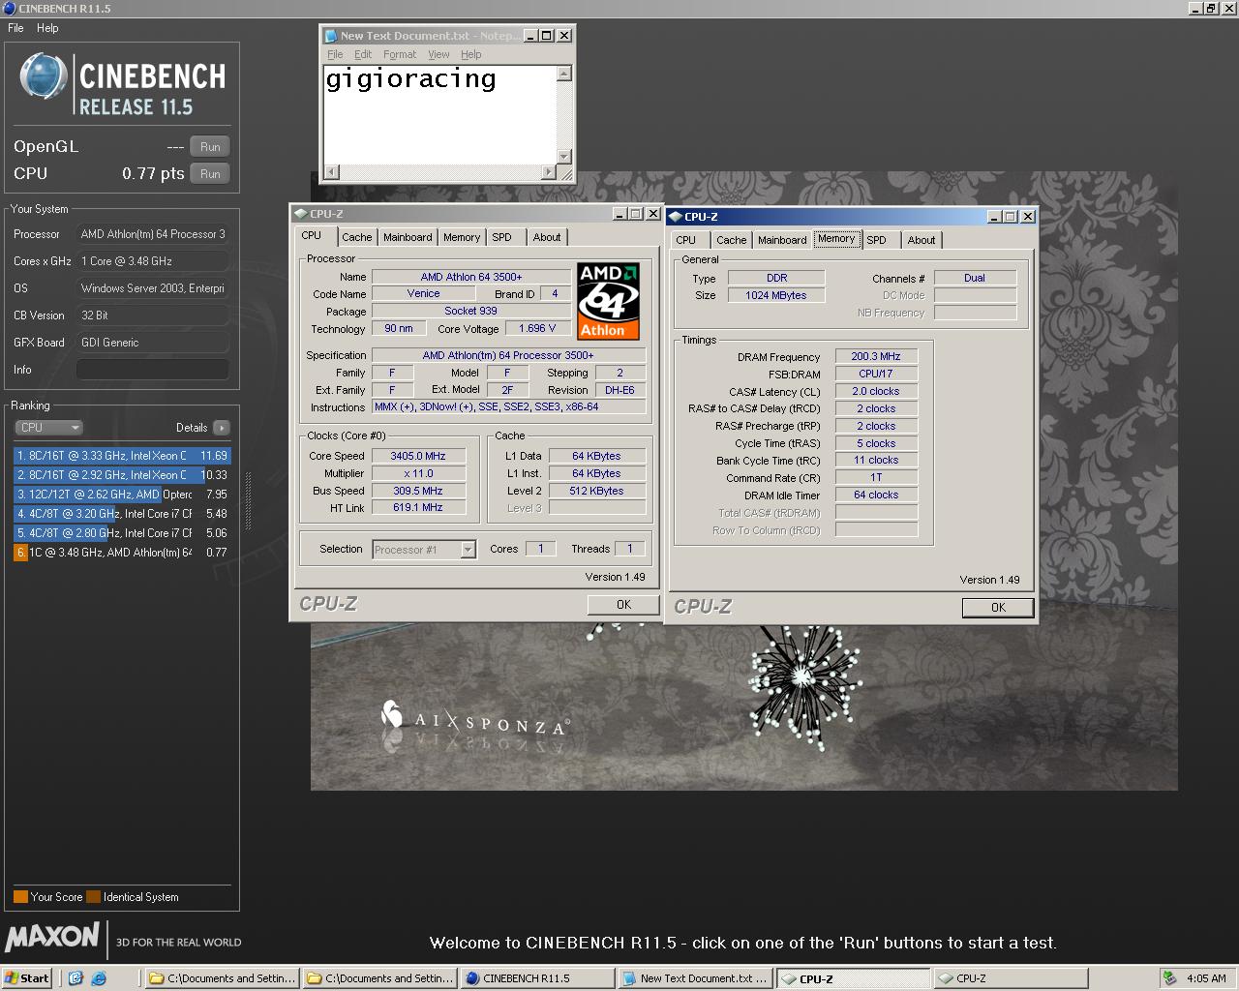Switch to active CPU-Z taskbar button
Image resolution: width=1239 pixels, height=991 pixels.
(x=854, y=978)
